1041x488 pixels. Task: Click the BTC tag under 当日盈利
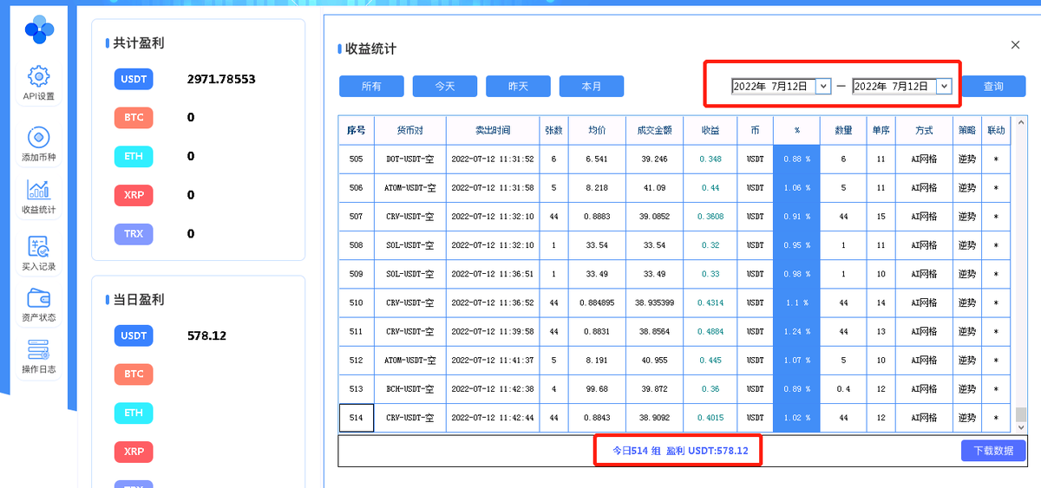click(134, 374)
